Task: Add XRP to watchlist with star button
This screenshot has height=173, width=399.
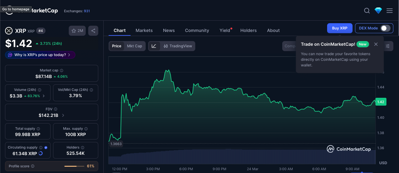Action: (x=77, y=31)
